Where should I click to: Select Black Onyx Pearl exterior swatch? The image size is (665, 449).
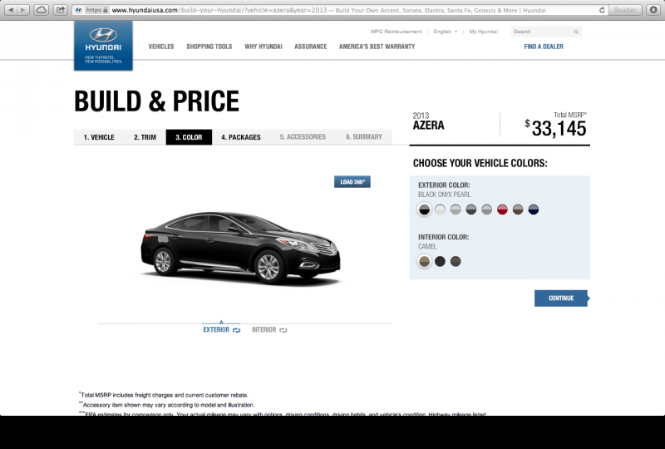tap(424, 210)
